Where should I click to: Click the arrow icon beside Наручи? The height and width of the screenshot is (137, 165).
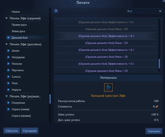coord(8,90)
